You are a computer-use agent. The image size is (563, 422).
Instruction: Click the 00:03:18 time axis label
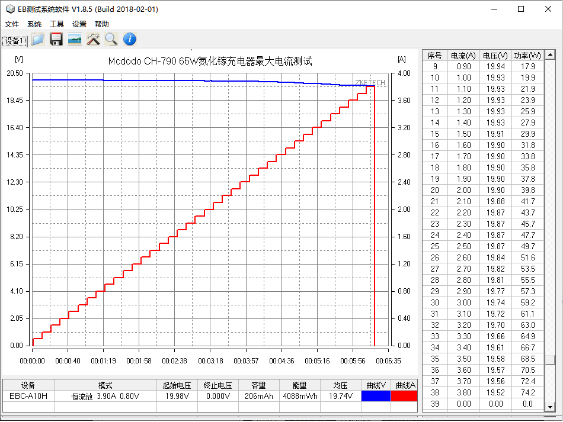[x=210, y=360]
